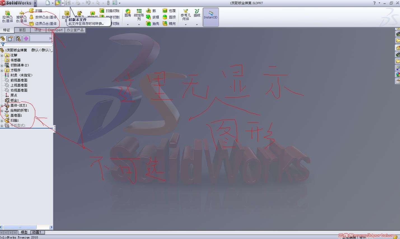This screenshot has width=400, height=239.
Task: Open the dropdown arrow beside the New document icon
Action: coord(53,3)
